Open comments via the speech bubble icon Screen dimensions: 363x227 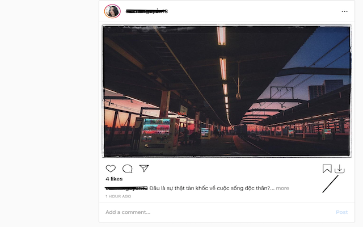point(128,169)
